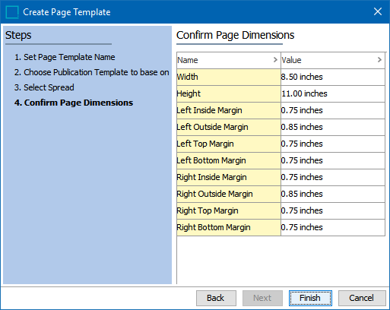Cancel the page template wizard
The width and height of the screenshot is (390, 310).
(362, 298)
